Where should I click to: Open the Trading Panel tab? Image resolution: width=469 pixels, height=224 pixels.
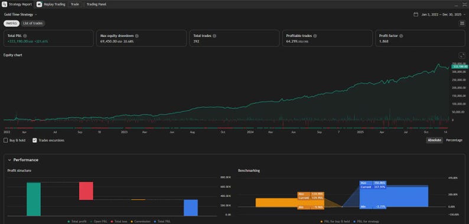coord(96,5)
